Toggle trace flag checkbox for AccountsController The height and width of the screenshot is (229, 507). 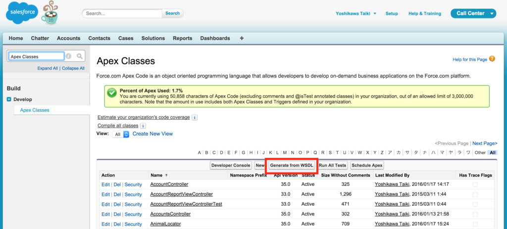475,214
